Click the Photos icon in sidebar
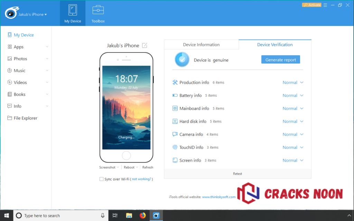 (x=10, y=59)
